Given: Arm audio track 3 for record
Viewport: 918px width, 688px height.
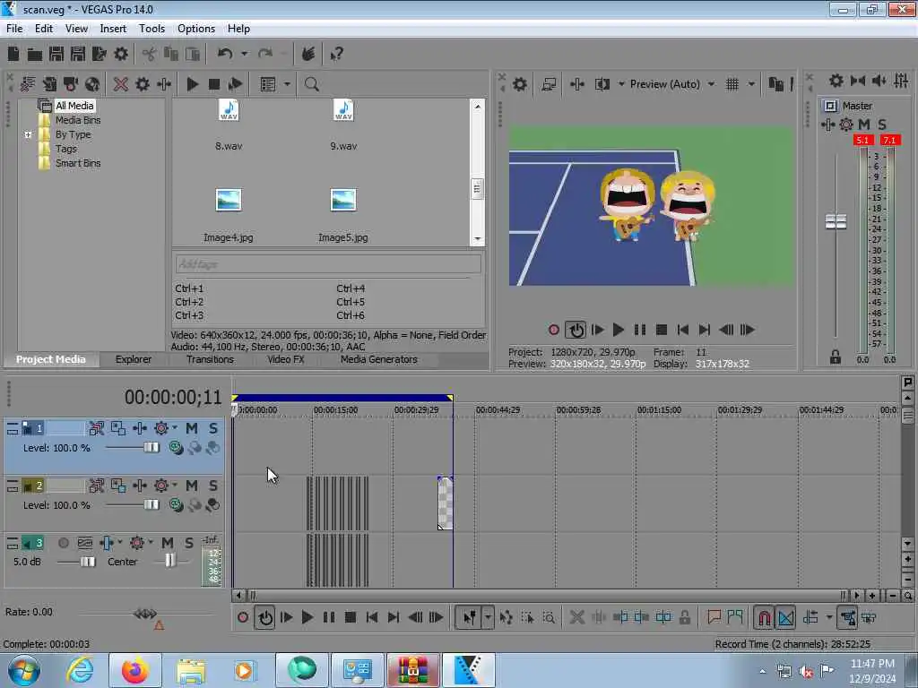Looking at the screenshot, I should 64,543.
